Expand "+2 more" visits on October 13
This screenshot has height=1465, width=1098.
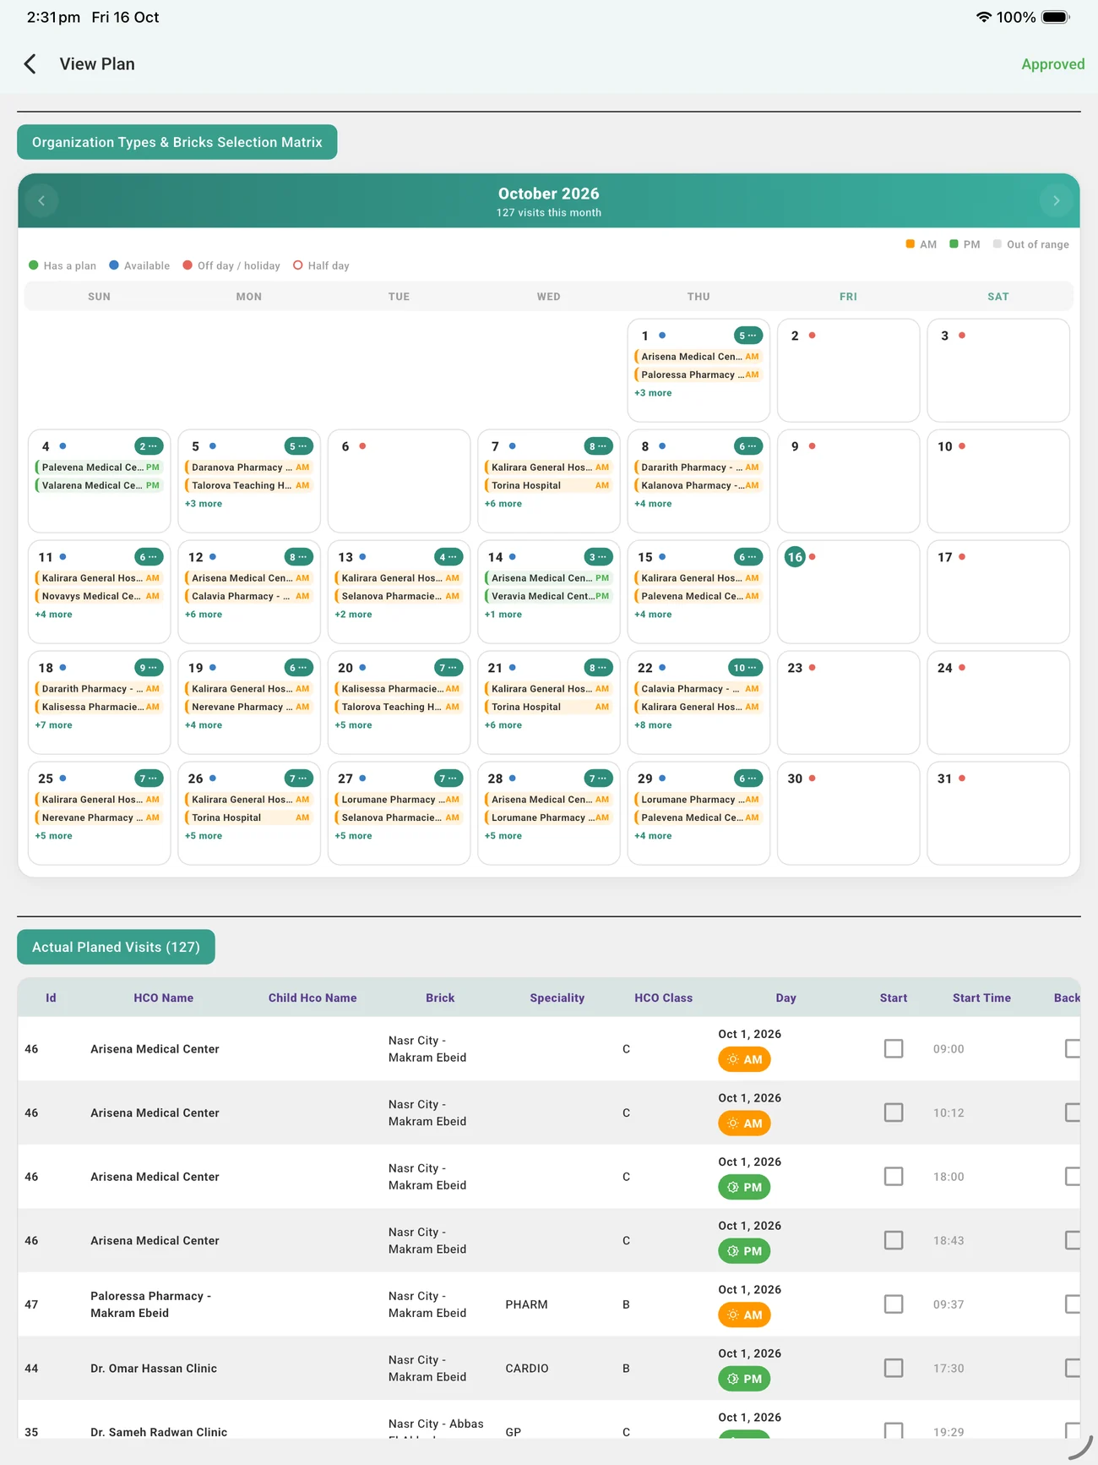pyautogui.click(x=353, y=615)
